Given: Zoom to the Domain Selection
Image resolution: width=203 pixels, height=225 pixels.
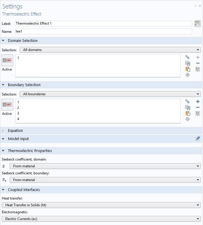Looking at the screenshot, I should [x=187, y=75].
